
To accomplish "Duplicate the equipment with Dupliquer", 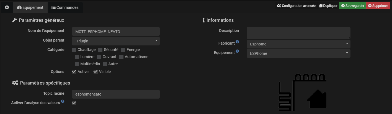I will (328, 6).
